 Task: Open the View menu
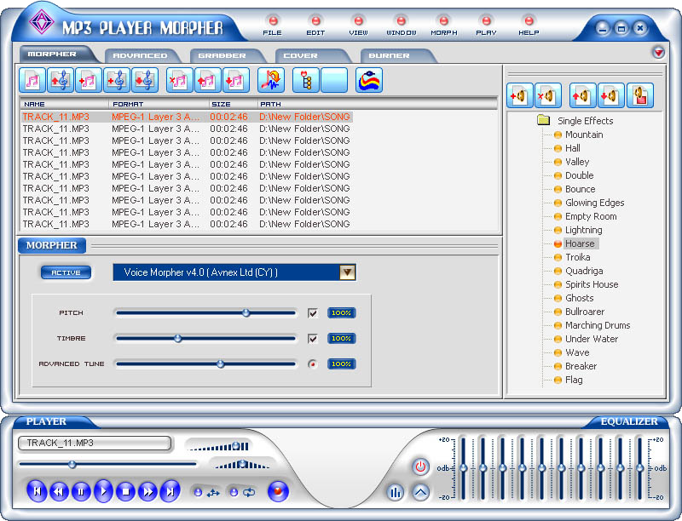358,26
